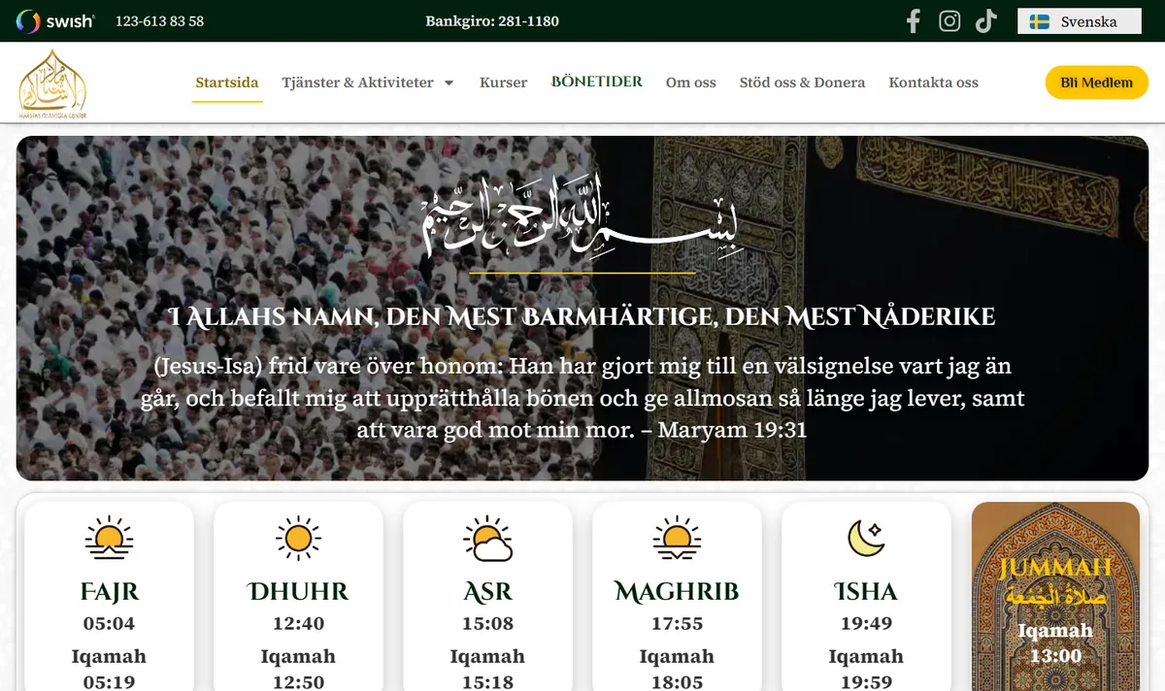The image size is (1165, 691).
Task: Click the Maghrib time 17:55
Action: [677, 623]
